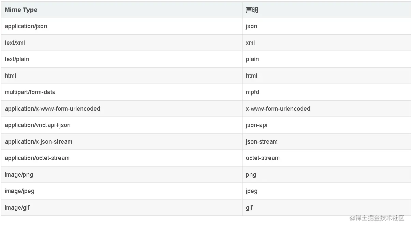Screen dimensions: 411x228
Task: Select the "text/plain" Mime Type cell
Action: pos(17,59)
